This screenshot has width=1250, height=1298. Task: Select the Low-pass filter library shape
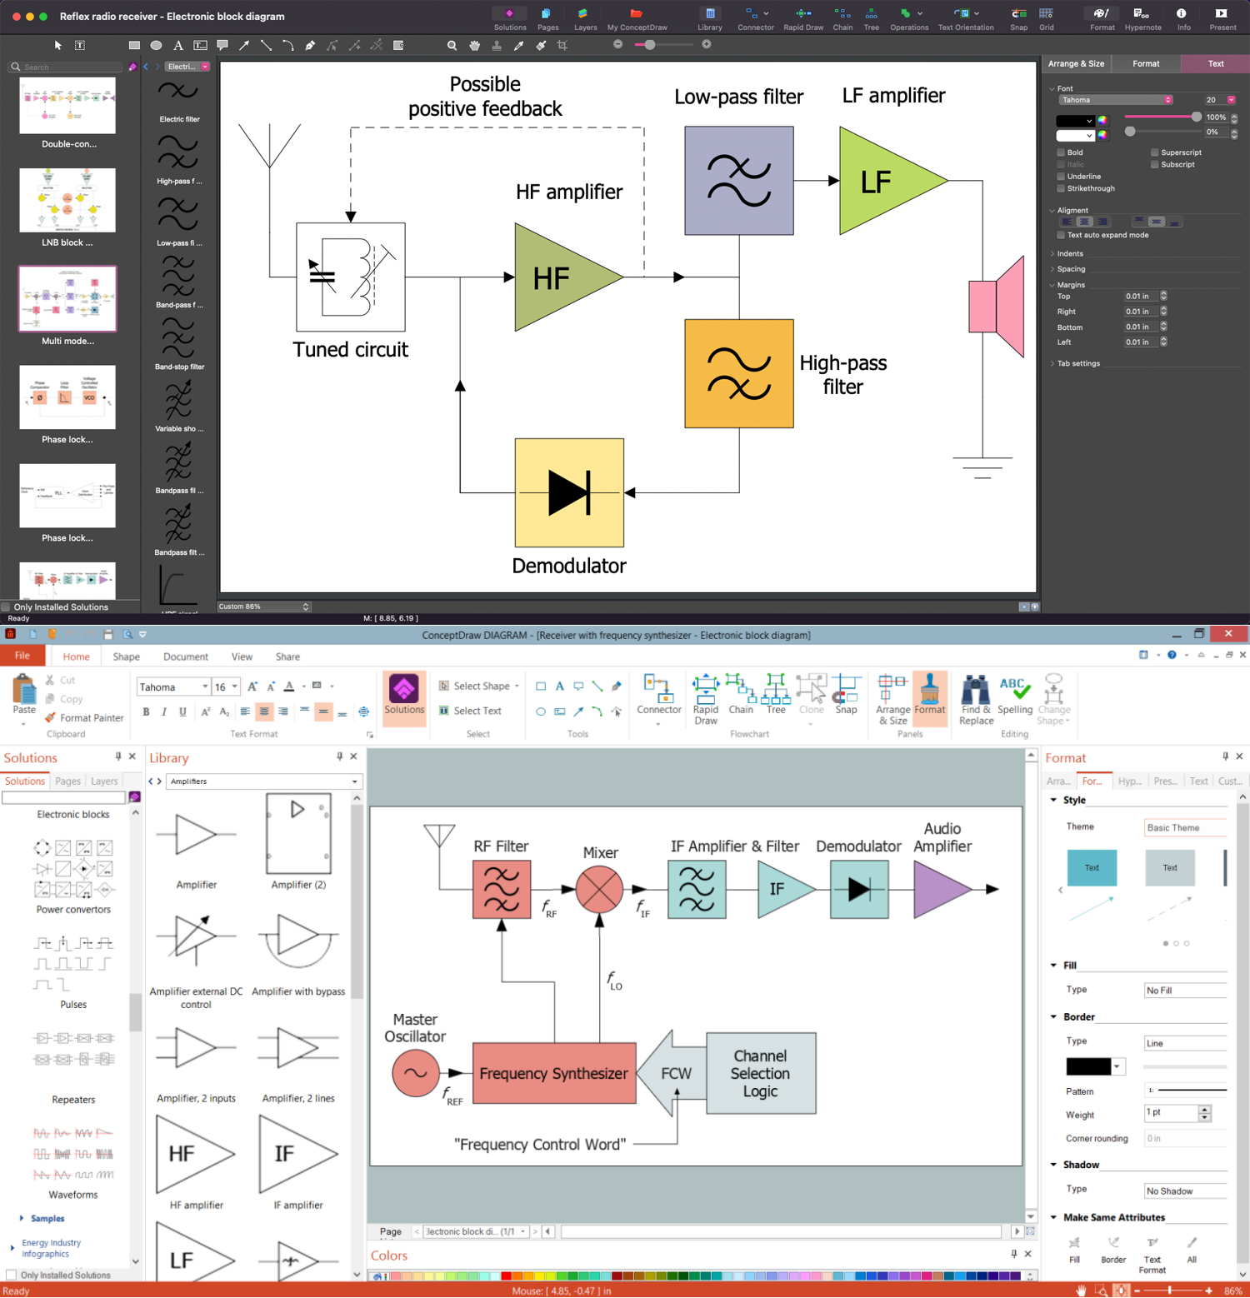coord(179,221)
